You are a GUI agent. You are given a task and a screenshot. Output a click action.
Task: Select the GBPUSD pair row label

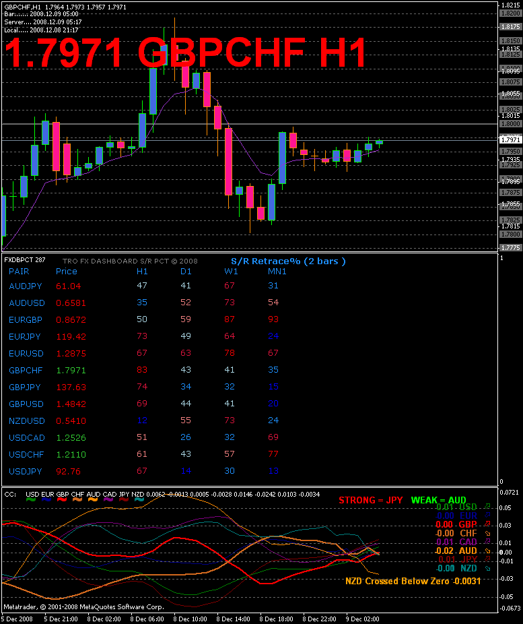(x=26, y=404)
